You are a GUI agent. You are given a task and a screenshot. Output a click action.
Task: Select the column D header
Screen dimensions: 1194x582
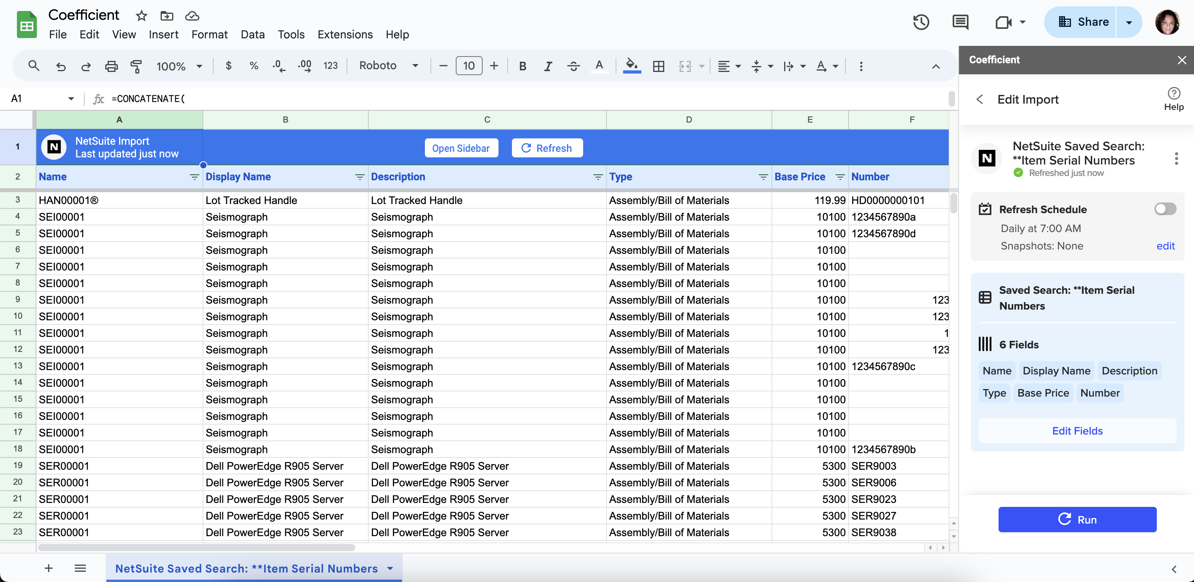[689, 119]
